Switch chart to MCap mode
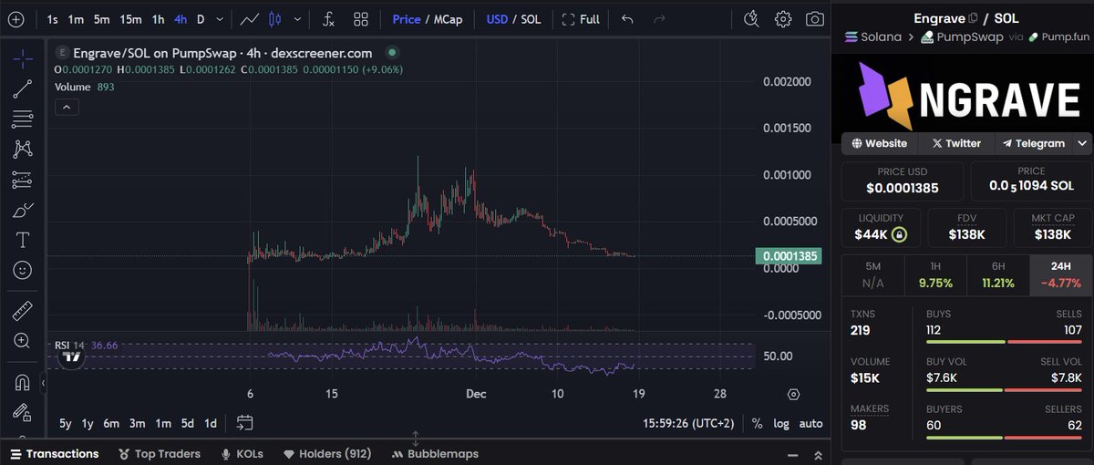 (450, 19)
